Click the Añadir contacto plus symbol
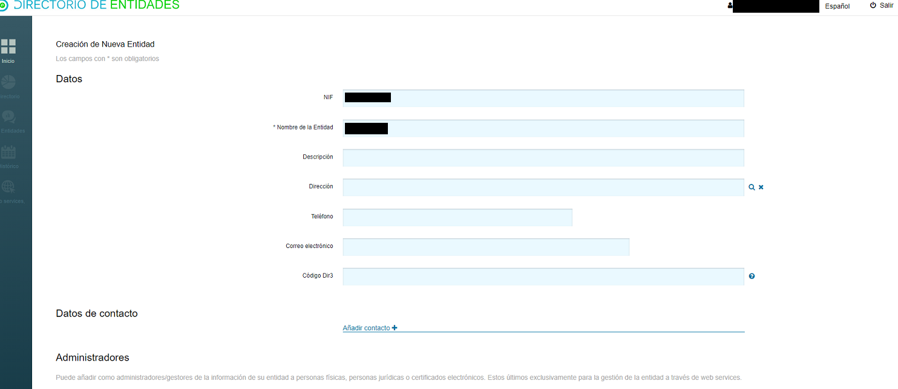This screenshot has width=898, height=389. (x=395, y=327)
